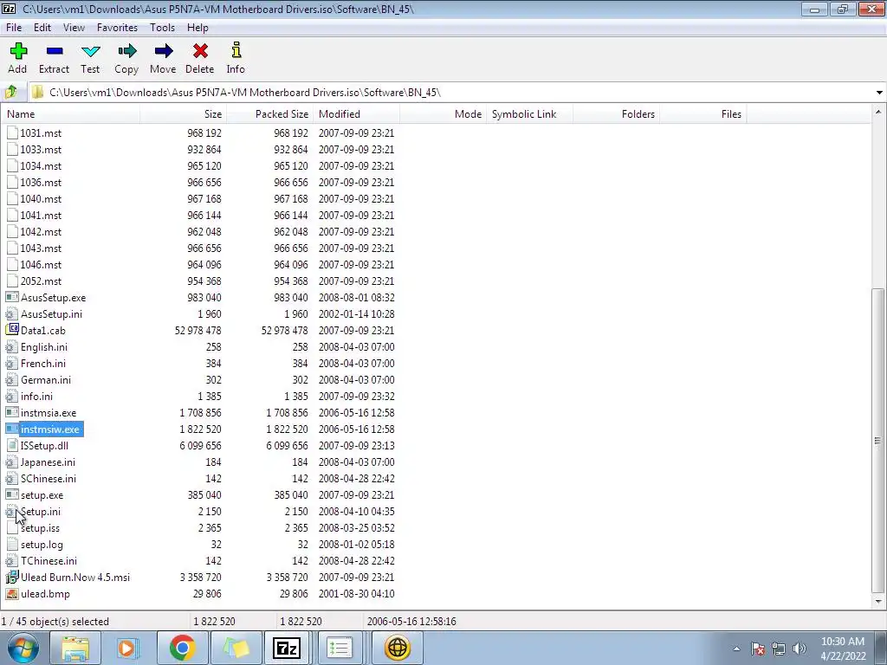887x665 pixels.
Task: Expand the address bar path dropdown
Action: (x=879, y=92)
